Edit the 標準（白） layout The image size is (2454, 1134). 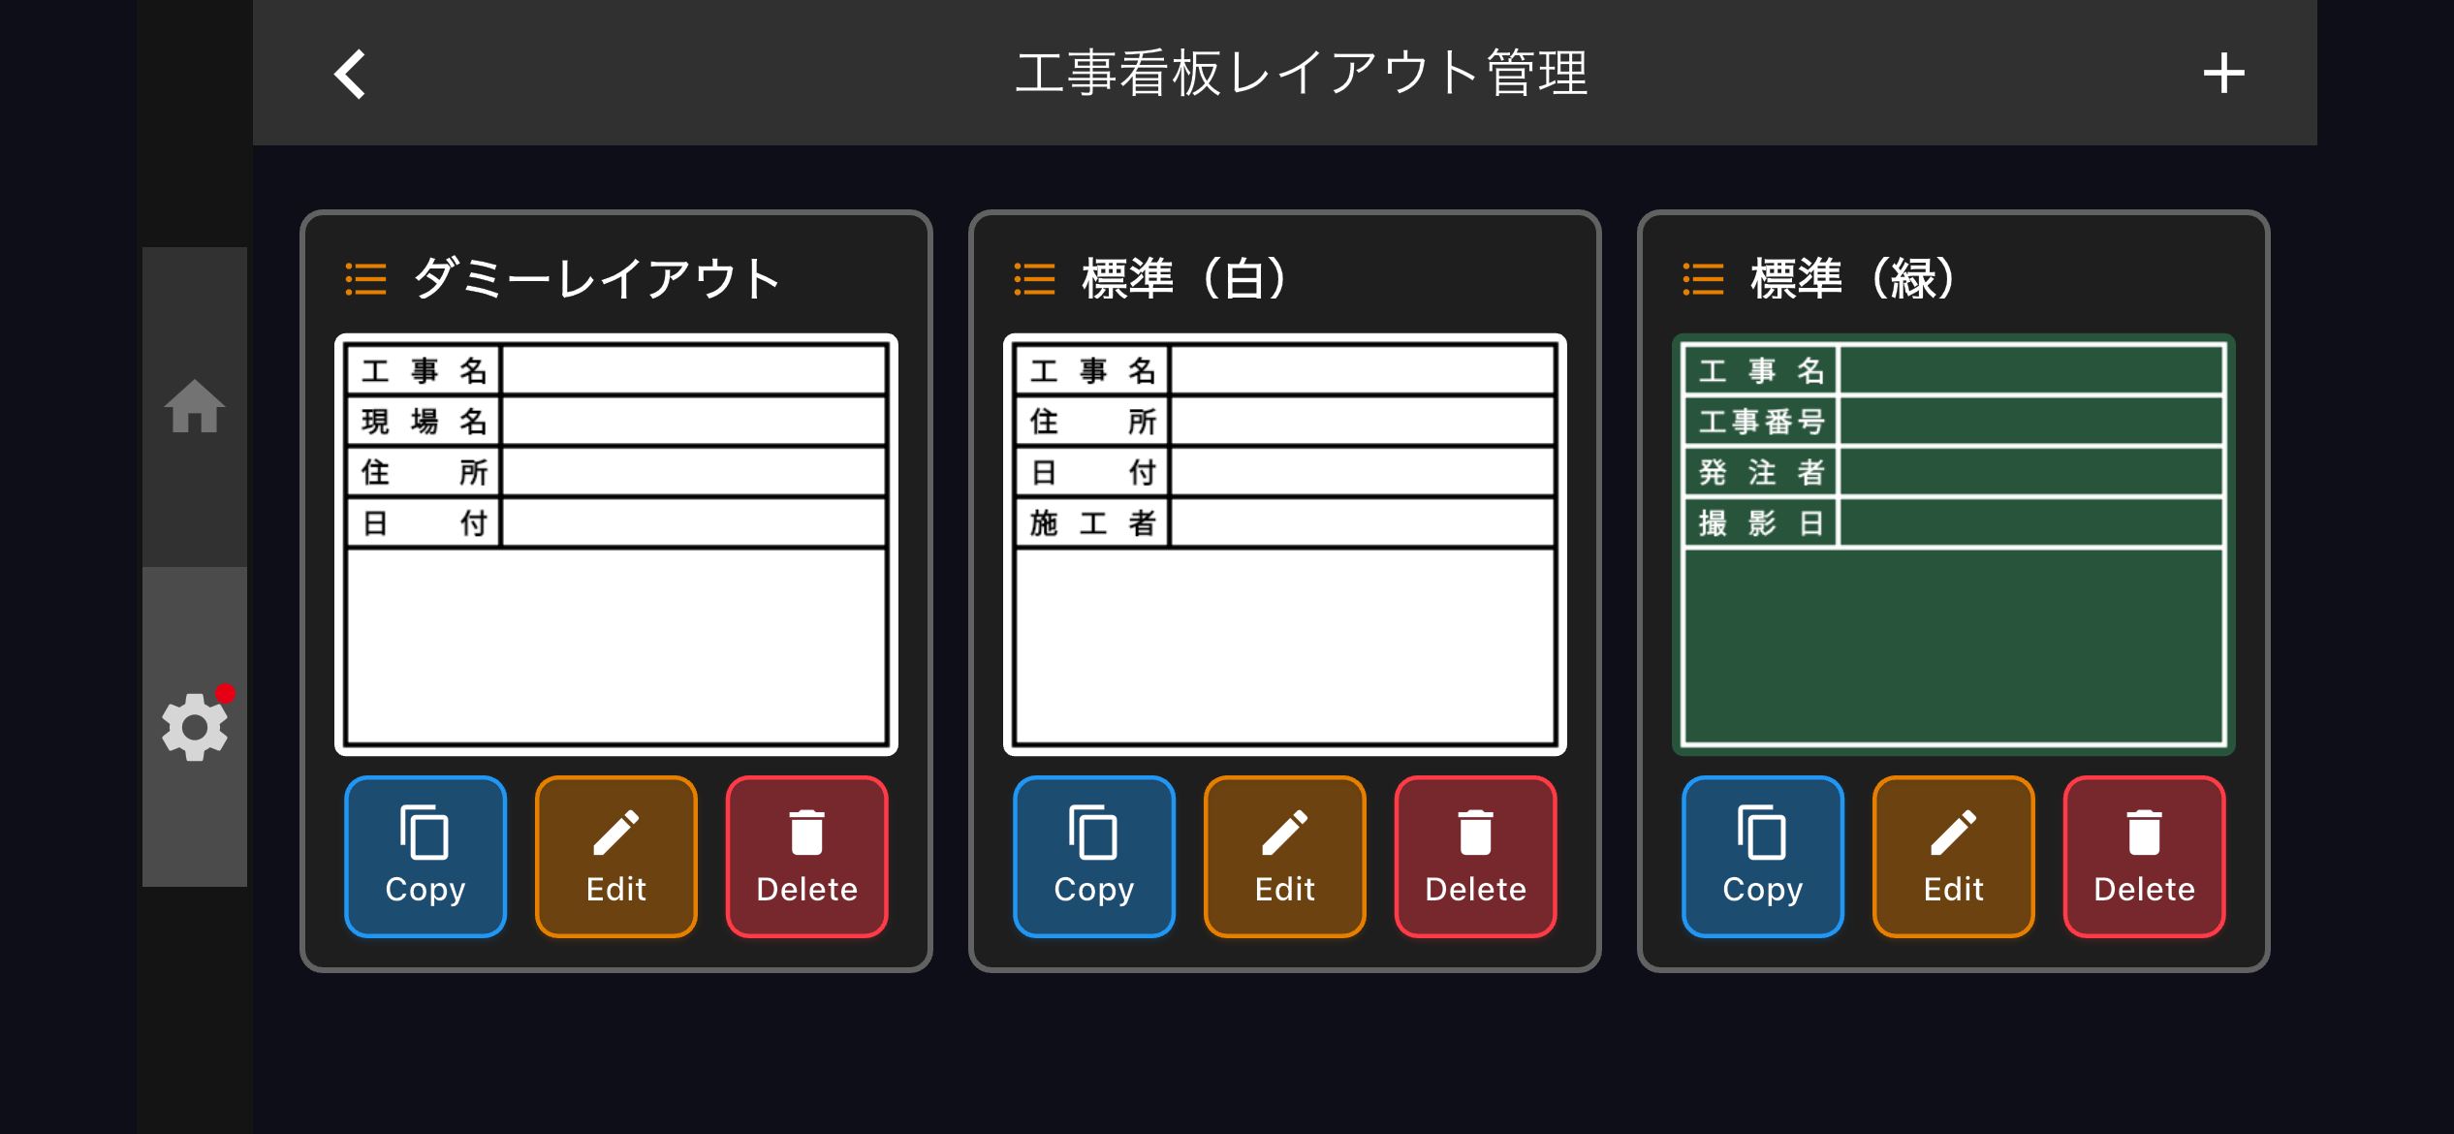click(x=1285, y=857)
